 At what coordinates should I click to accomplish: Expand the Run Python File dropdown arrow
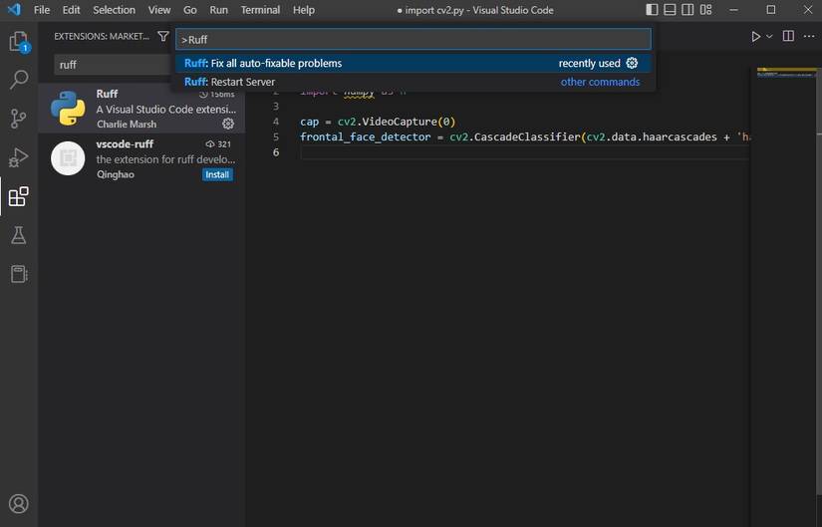[x=769, y=37]
